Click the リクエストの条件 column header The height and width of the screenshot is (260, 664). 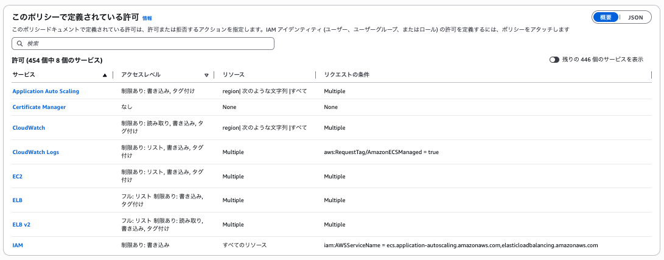pyautogui.click(x=346, y=74)
